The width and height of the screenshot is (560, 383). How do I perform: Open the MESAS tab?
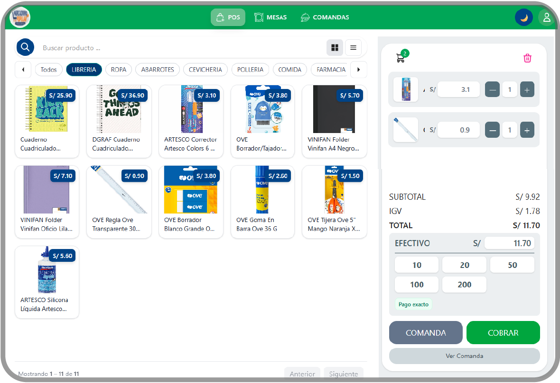pos(271,18)
